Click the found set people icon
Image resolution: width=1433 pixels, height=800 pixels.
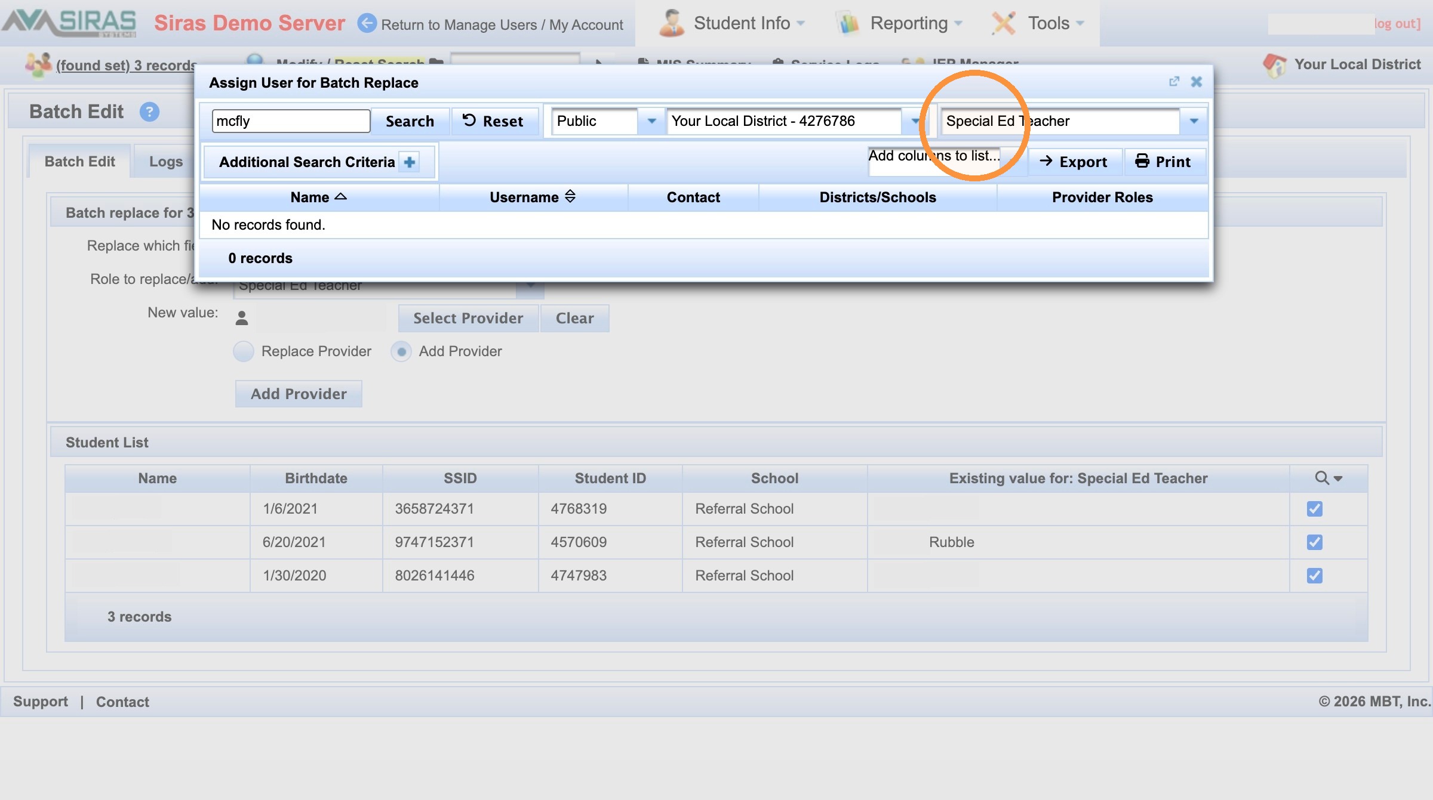click(x=38, y=64)
